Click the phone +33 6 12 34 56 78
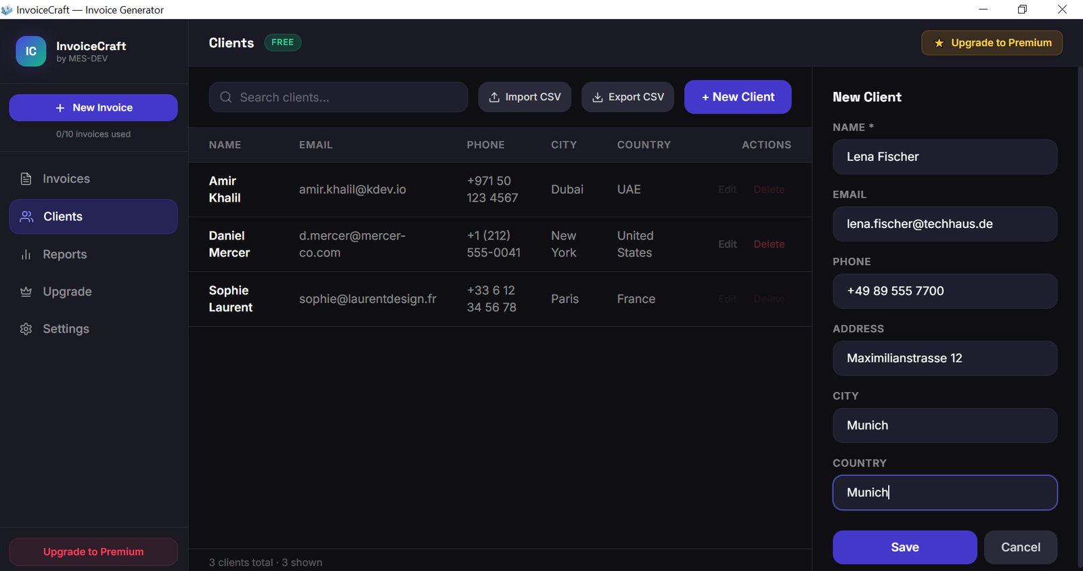 pos(491,299)
